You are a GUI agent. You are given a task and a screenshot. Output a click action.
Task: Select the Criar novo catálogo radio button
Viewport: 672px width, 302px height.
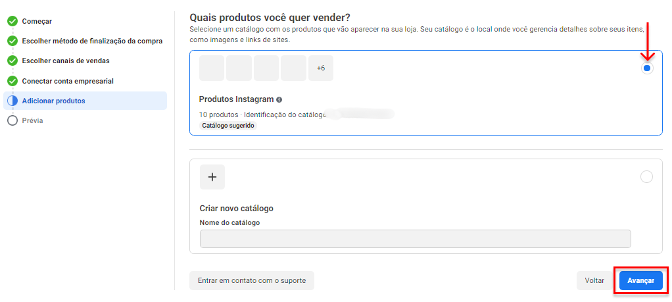click(646, 176)
